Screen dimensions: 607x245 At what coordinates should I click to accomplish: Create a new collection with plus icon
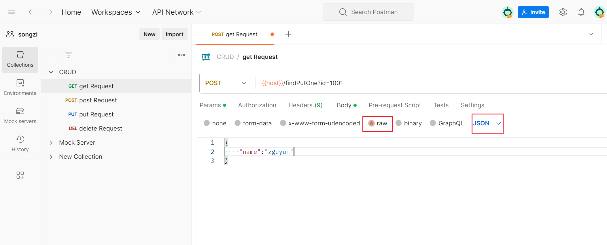click(x=51, y=55)
